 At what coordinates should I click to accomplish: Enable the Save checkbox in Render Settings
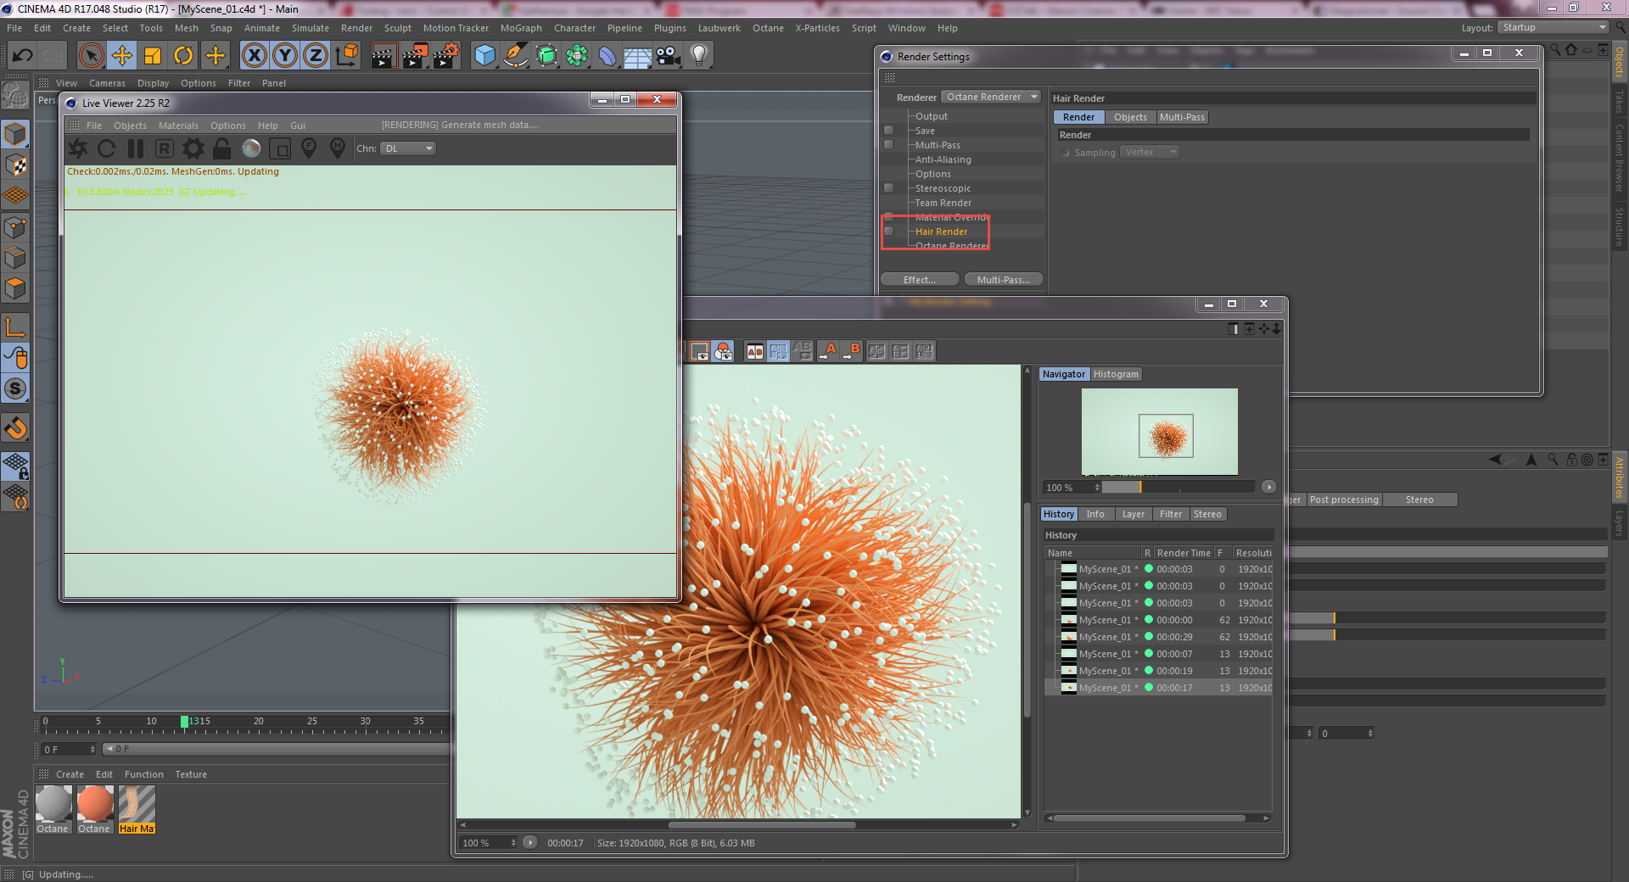point(888,131)
